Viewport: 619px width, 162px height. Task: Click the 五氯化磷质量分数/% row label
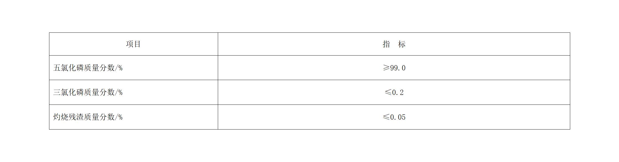tap(88, 68)
